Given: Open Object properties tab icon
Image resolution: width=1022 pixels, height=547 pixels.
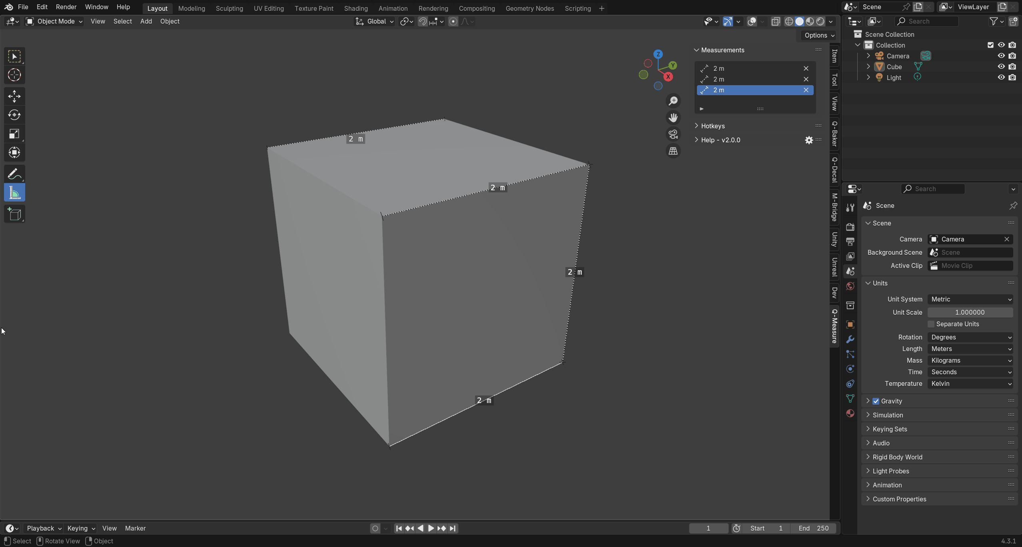Looking at the screenshot, I should click(x=850, y=324).
